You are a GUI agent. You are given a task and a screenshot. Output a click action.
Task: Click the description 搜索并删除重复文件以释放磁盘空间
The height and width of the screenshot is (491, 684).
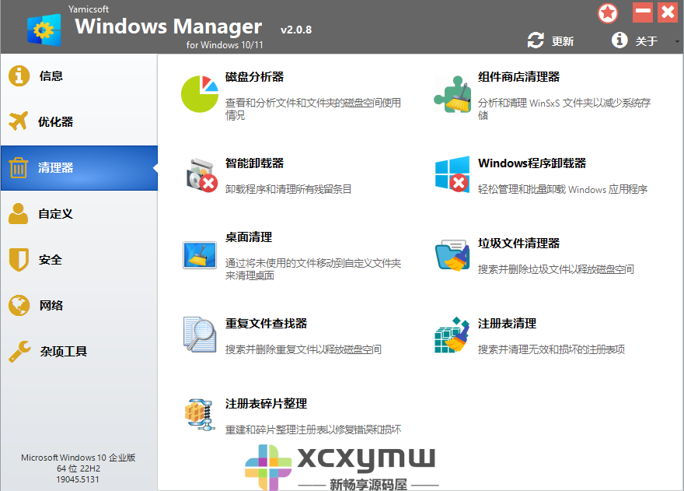pos(303,349)
